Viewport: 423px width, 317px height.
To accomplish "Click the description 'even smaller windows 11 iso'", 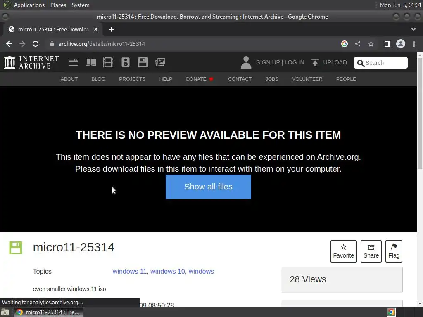I will point(69,289).
